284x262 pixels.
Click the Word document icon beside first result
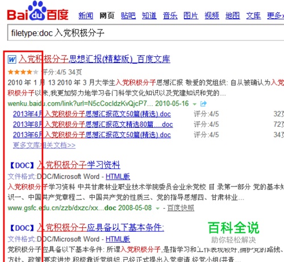click(12, 60)
